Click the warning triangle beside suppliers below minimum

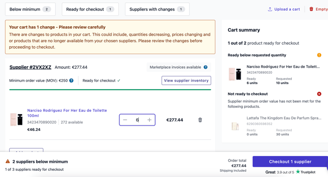8,162
